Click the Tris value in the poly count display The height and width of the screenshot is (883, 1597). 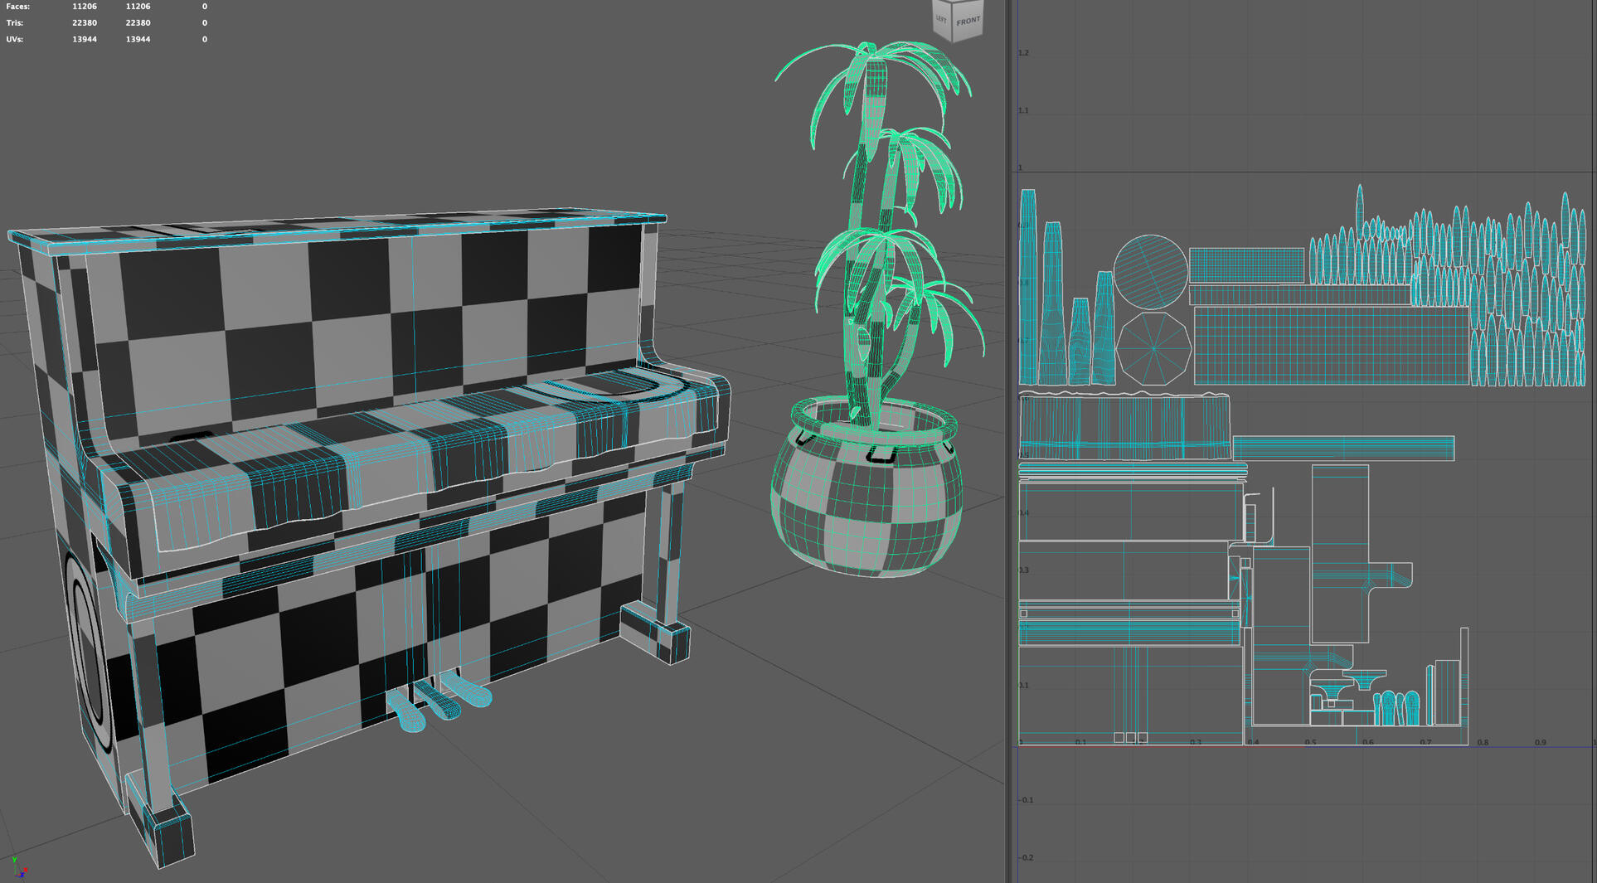83,22
